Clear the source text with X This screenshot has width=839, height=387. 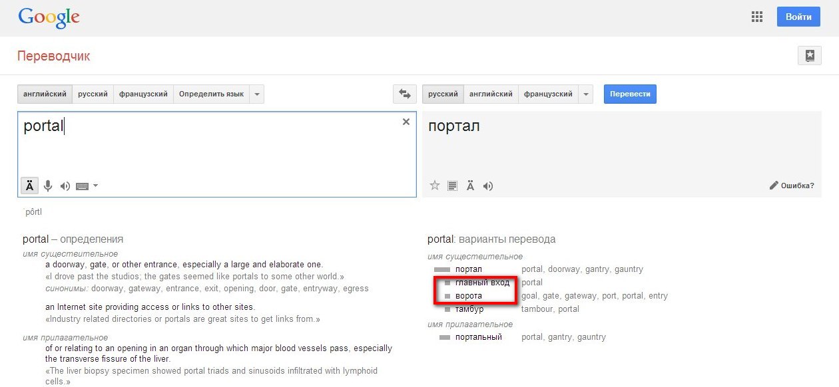pyautogui.click(x=406, y=122)
